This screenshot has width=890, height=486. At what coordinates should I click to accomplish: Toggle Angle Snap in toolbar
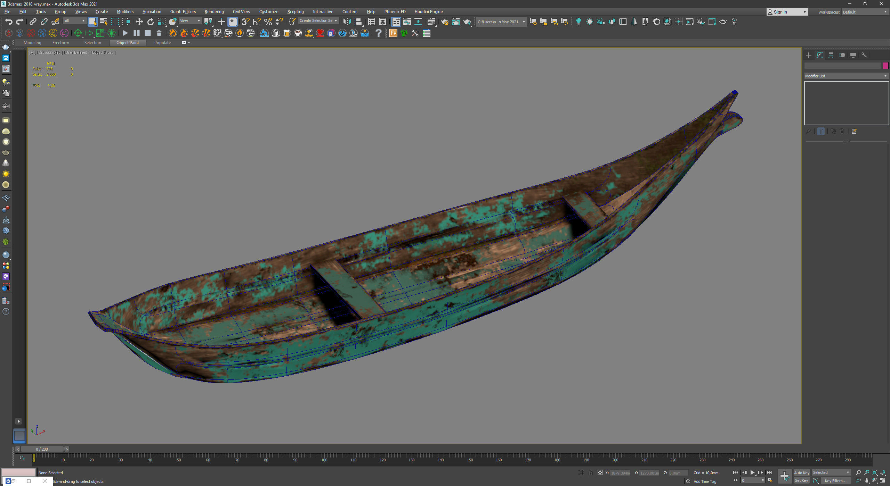[257, 22]
